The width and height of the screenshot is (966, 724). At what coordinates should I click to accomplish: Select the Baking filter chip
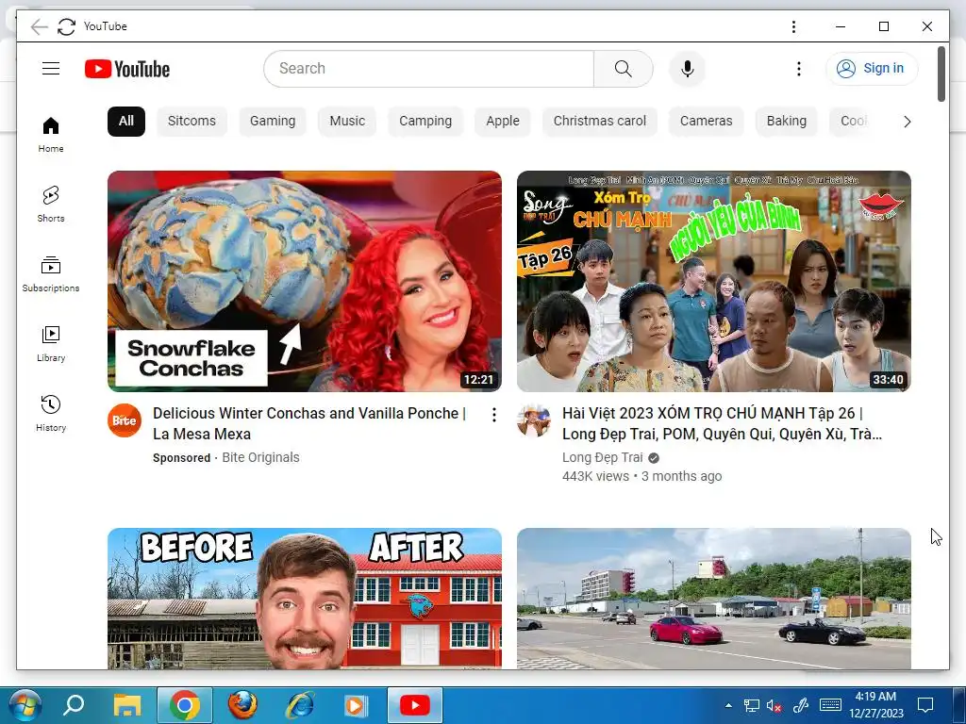pyautogui.click(x=787, y=122)
